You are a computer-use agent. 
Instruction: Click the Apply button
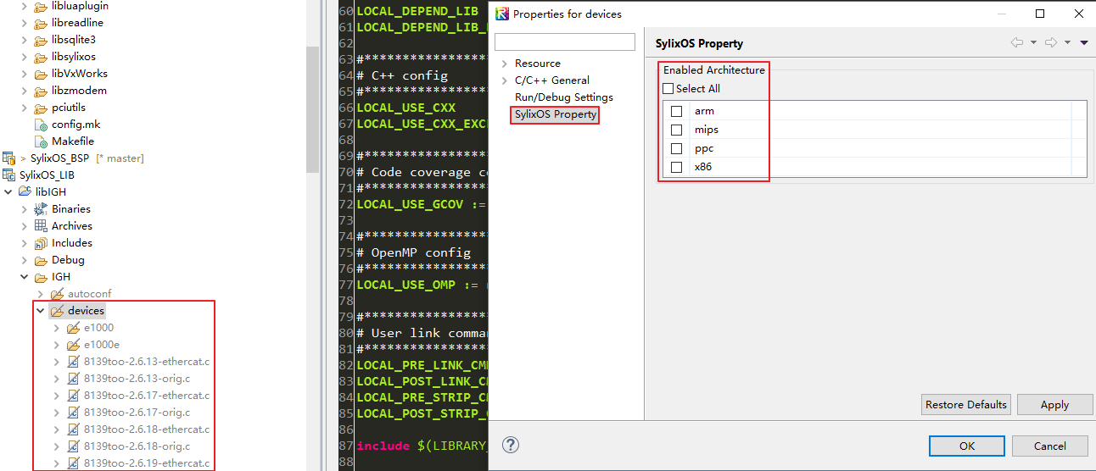[1054, 404]
